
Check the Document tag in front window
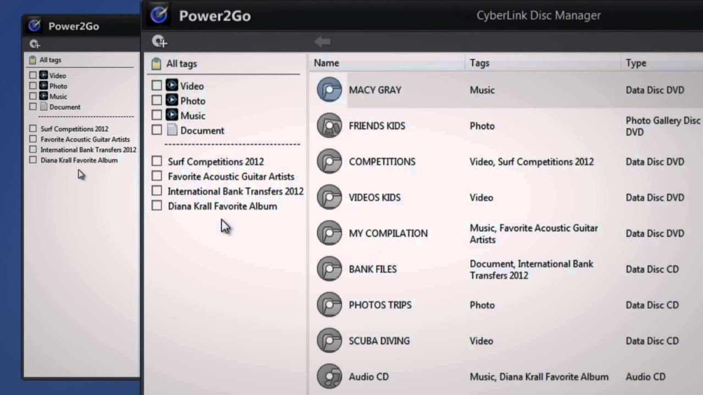coord(157,130)
